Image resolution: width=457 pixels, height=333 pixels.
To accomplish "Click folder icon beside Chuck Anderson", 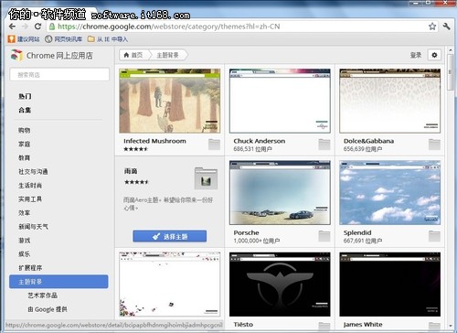I will [324, 145].
